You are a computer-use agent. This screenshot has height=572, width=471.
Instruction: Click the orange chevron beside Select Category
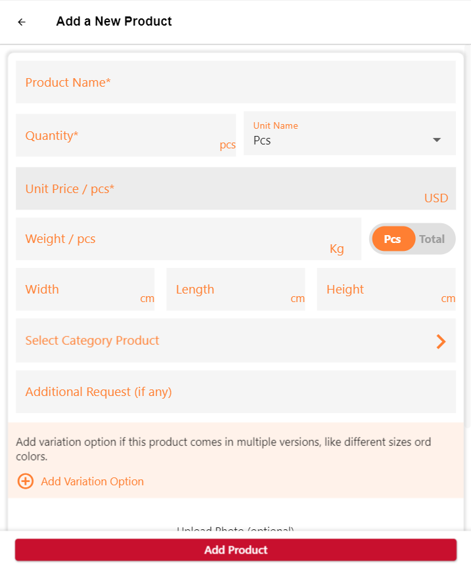point(441,341)
